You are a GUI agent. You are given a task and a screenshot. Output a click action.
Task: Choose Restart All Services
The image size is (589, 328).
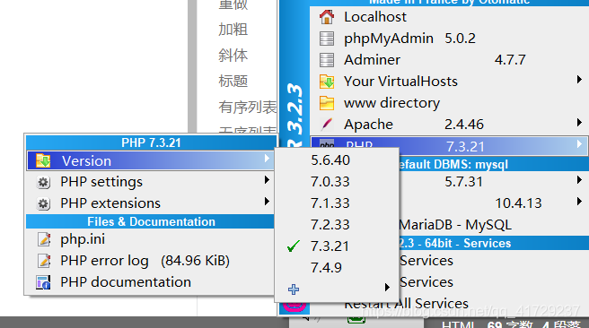click(407, 304)
